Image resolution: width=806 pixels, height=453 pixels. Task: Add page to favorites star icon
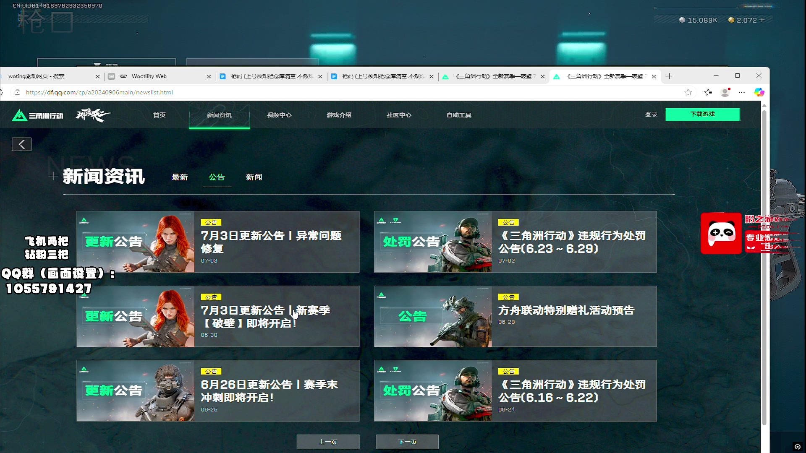pyautogui.click(x=688, y=92)
